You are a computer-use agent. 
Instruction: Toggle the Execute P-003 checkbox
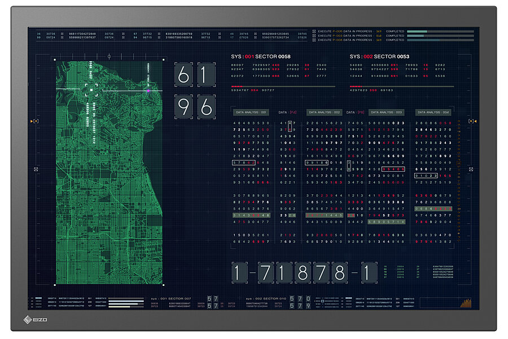coord(314,36)
